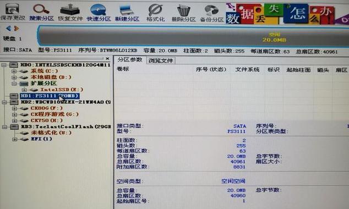
Task: Launch Recover Files (恢复文件) tool
Action: 70,13
